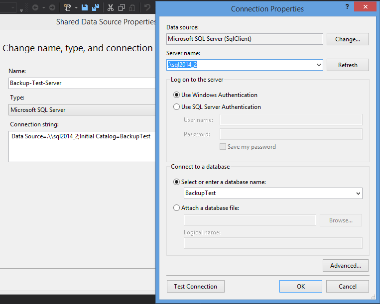Click the Add New Item icon
Screen dimensions: 380x304
67,7
